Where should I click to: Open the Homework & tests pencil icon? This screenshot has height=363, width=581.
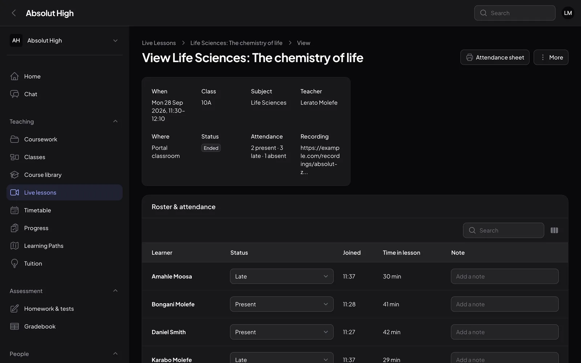coord(15,309)
